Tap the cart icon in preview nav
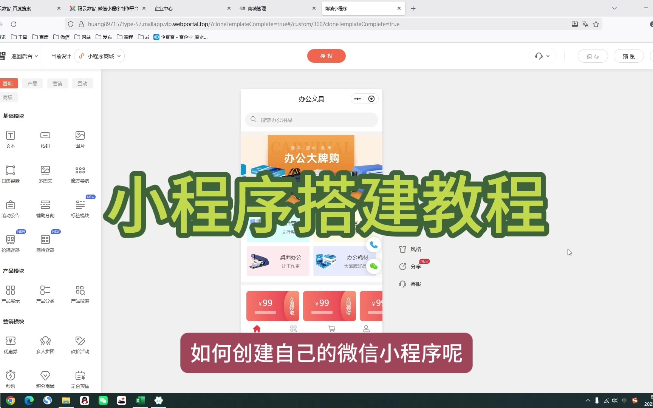Image resolution: width=653 pixels, height=408 pixels. click(332, 329)
